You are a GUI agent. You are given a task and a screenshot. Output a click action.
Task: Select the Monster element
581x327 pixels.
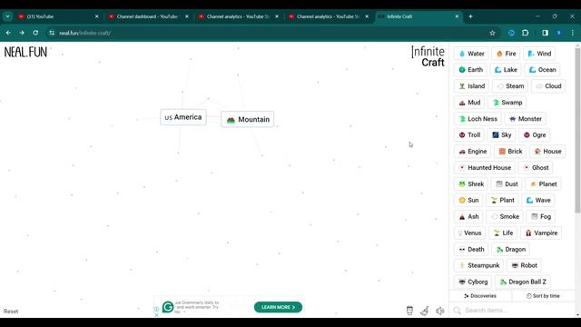526,119
